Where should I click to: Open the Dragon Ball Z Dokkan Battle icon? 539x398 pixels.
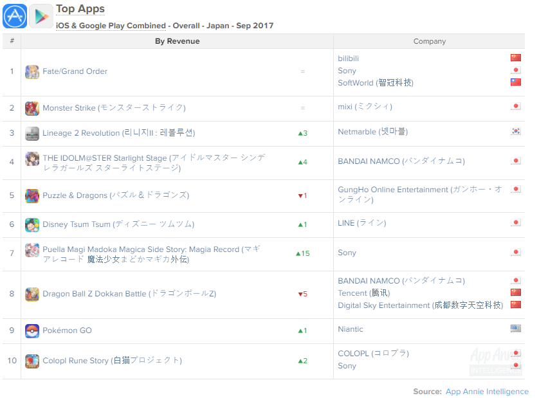[x=32, y=294]
